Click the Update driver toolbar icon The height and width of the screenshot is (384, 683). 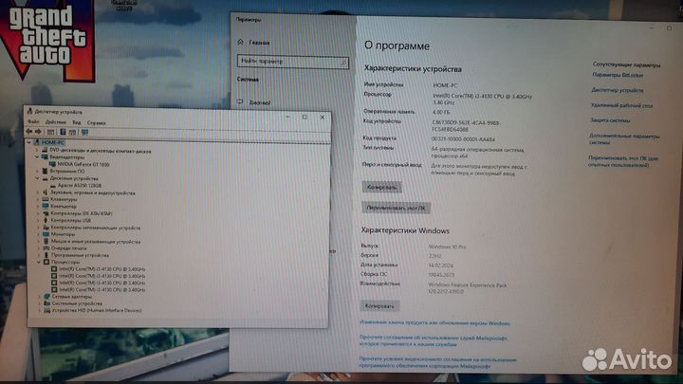click(x=72, y=132)
